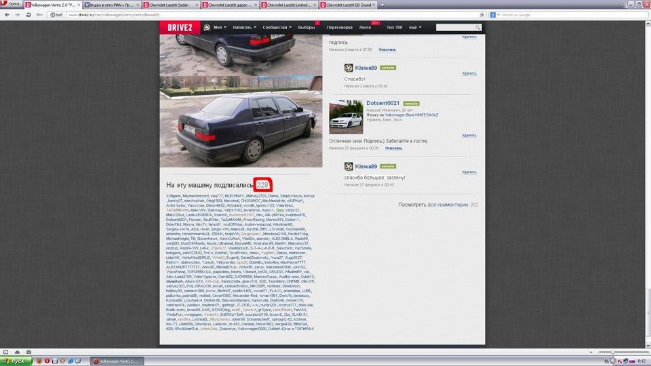The width and height of the screenshot is (651, 366).
Task: Open subscriber Xyligann profile link
Action: [x=174, y=196]
